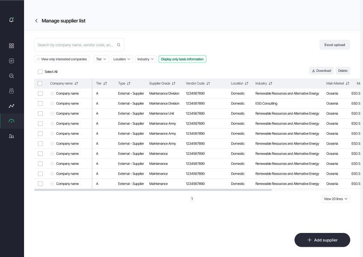
Task: Star the second Maintenance Army row company
Action: tap(52, 133)
